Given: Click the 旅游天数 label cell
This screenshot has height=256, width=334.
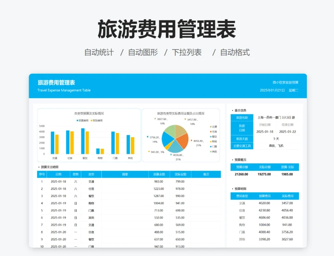Looking at the screenshot, I should pyautogui.click(x=242, y=139).
